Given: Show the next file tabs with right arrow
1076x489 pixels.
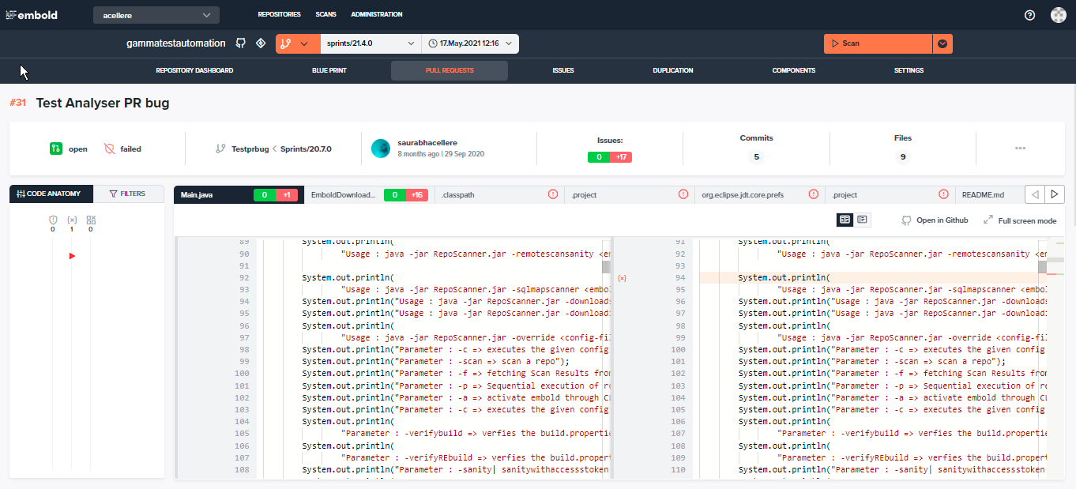Looking at the screenshot, I should click(1055, 194).
